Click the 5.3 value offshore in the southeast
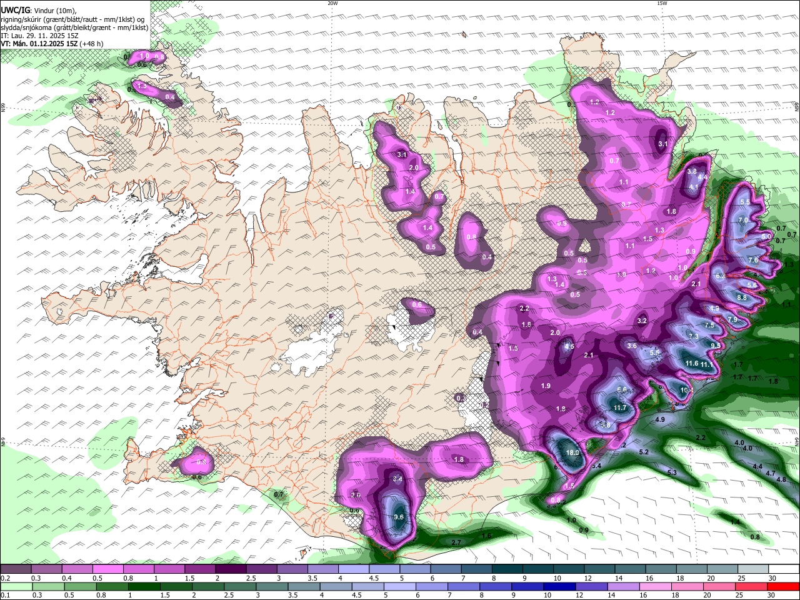This screenshot has height=600, width=800. coord(672,472)
